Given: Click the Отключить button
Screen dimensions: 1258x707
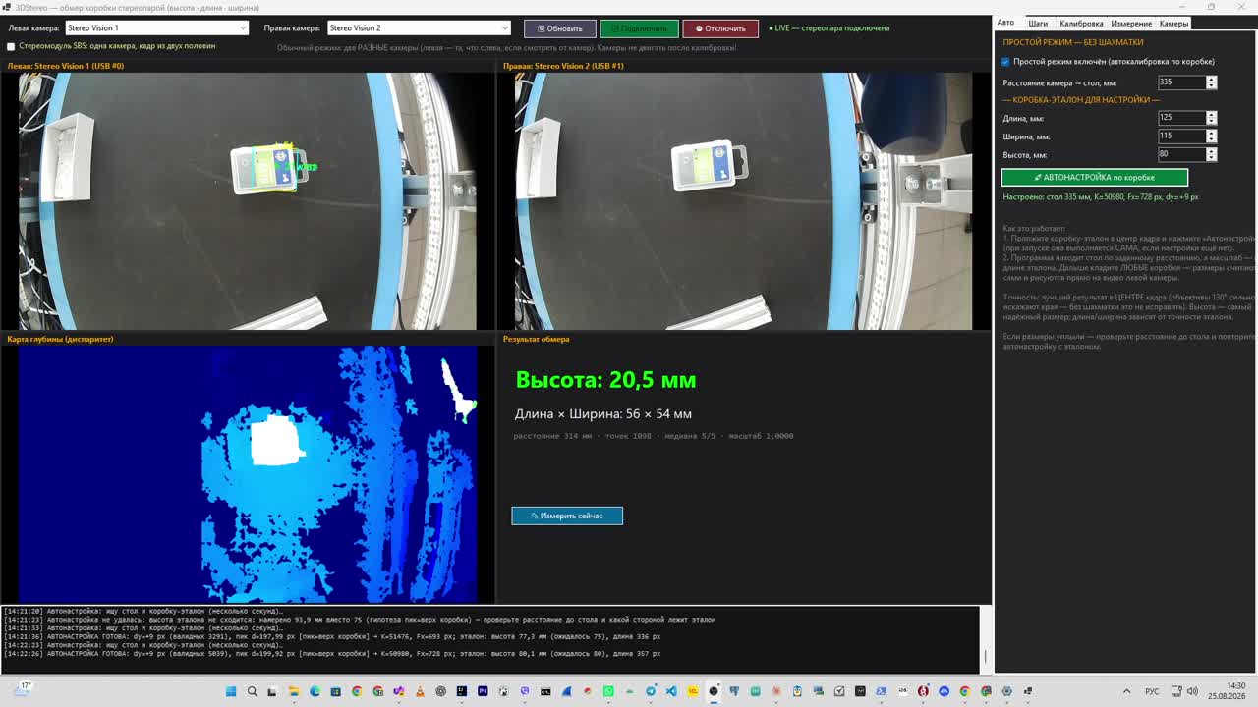Looking at the screenshot, I should 720,28.
